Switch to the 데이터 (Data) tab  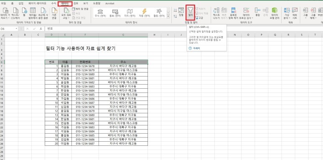click(x=65, y=3)
